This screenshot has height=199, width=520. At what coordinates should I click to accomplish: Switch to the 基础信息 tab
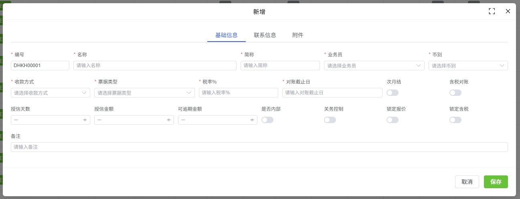(x=227, y=35)
